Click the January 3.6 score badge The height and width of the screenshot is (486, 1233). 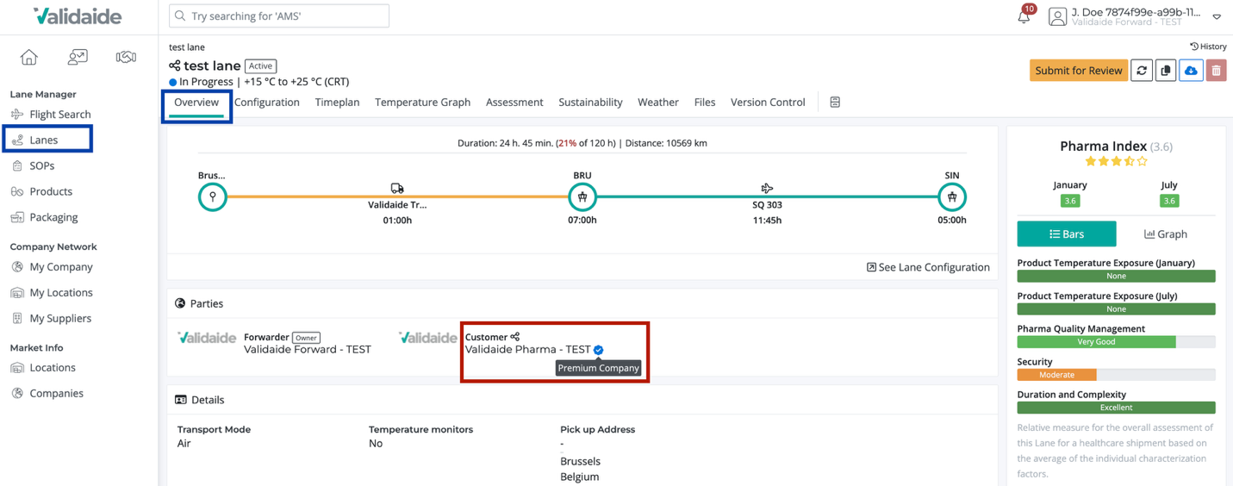[x=1070, y=201]
